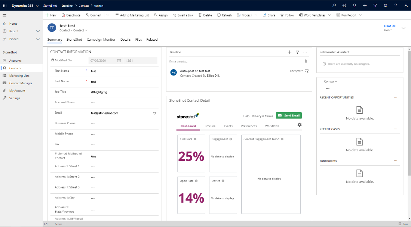The width and height of the screenshot is (411, 227).
Task: Open the StoneShot Workflows tab
Action: pos(272,126)
